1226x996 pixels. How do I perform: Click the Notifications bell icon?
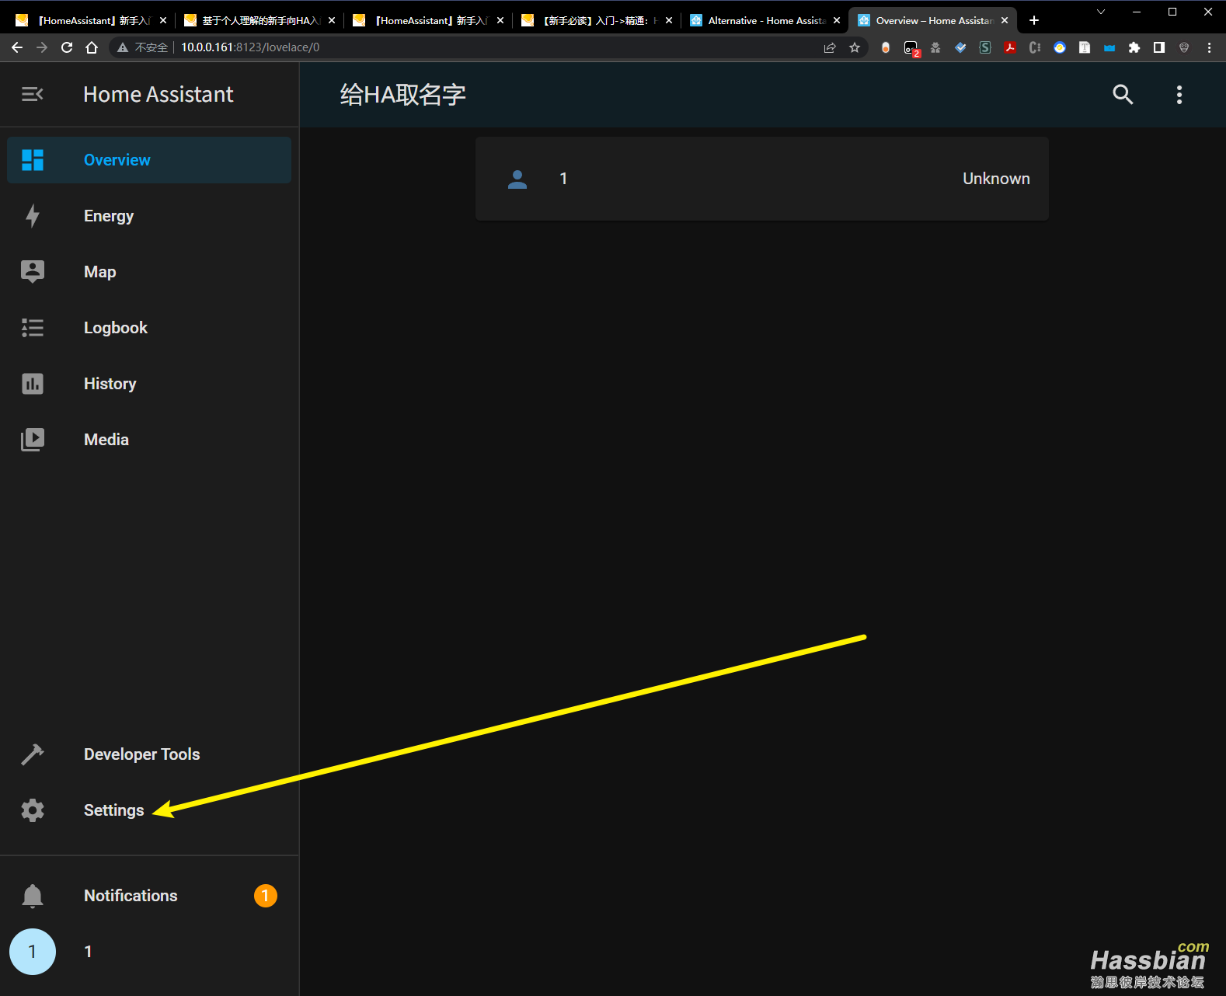33,896
